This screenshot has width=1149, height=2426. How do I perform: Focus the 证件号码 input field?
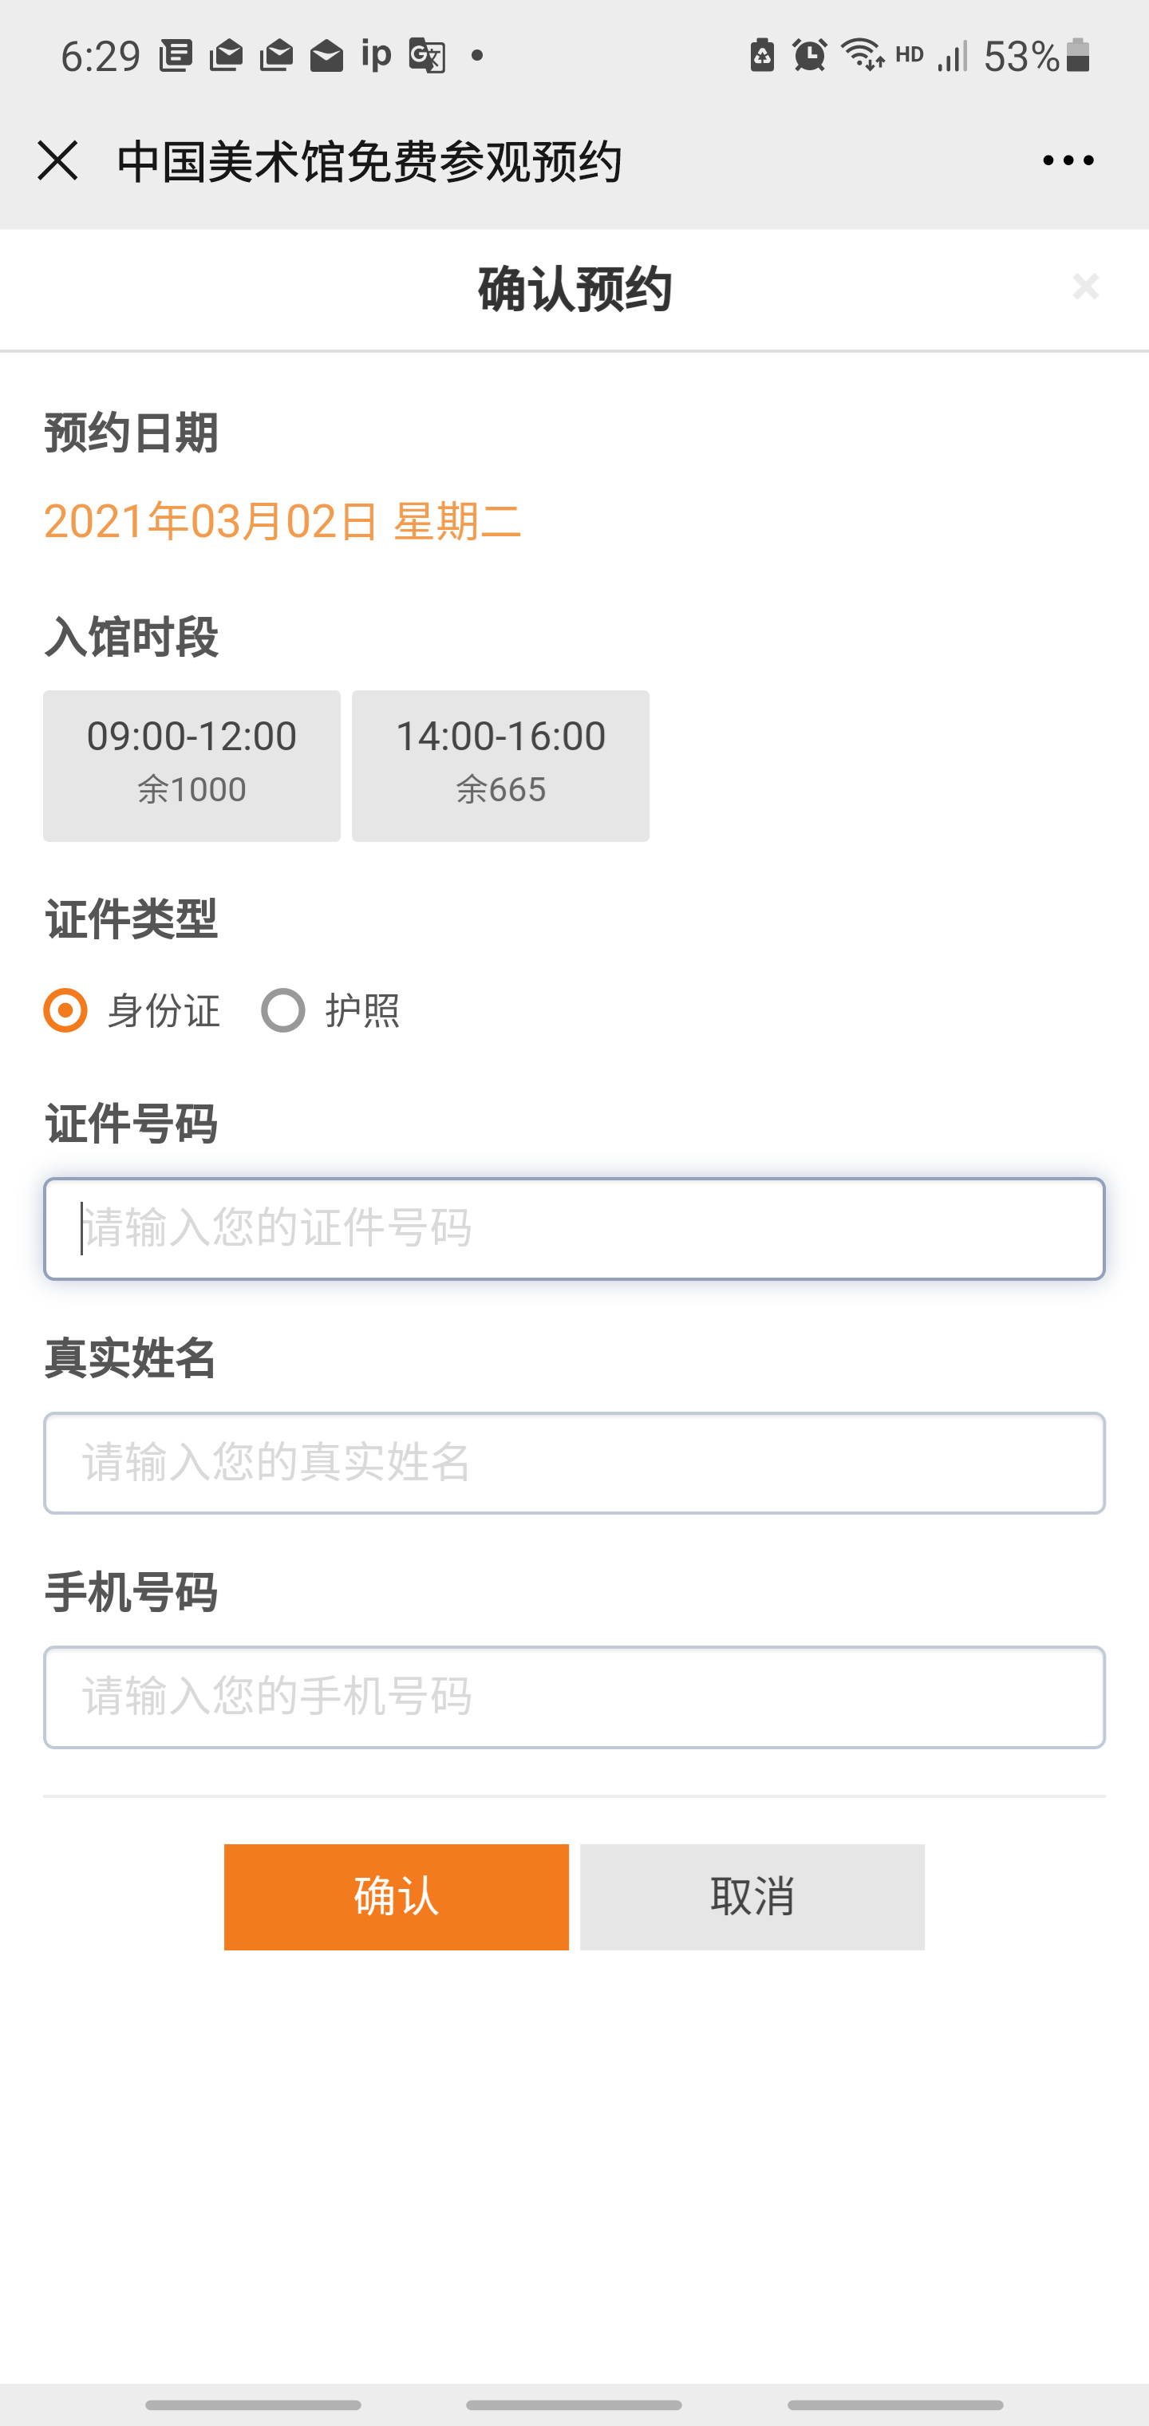click(x=574, y=1228)
